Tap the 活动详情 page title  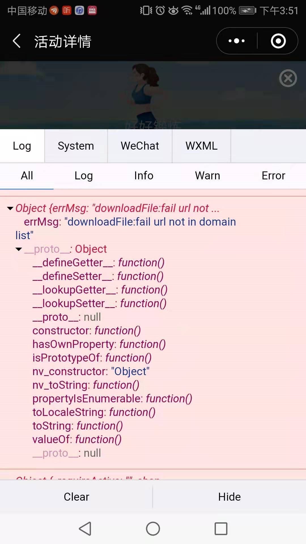tap(63, 41)
